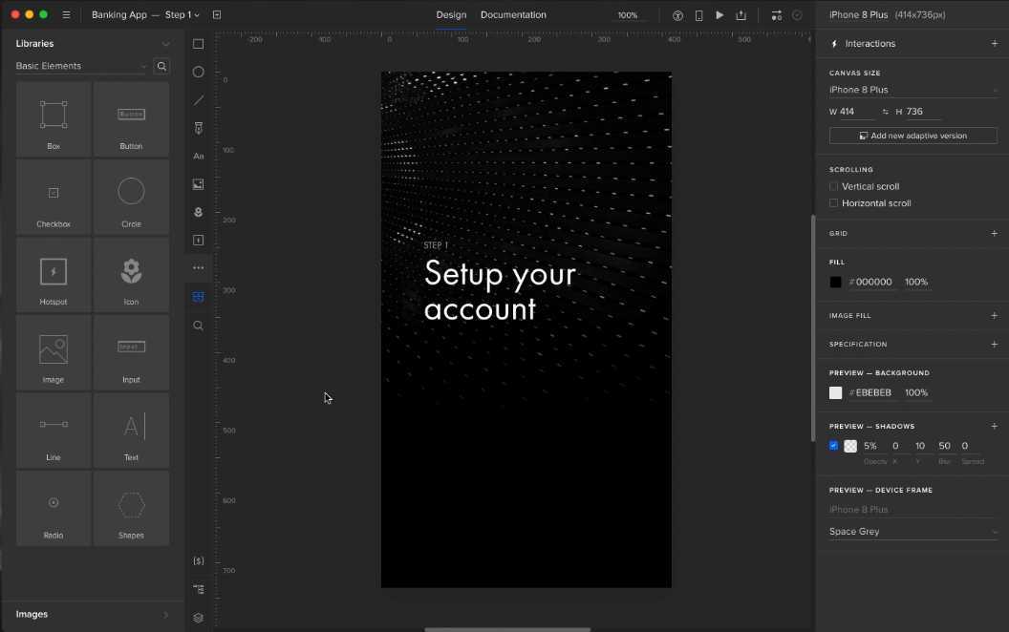Select the Box rectangle tool in toolbar

pos(198,44)
